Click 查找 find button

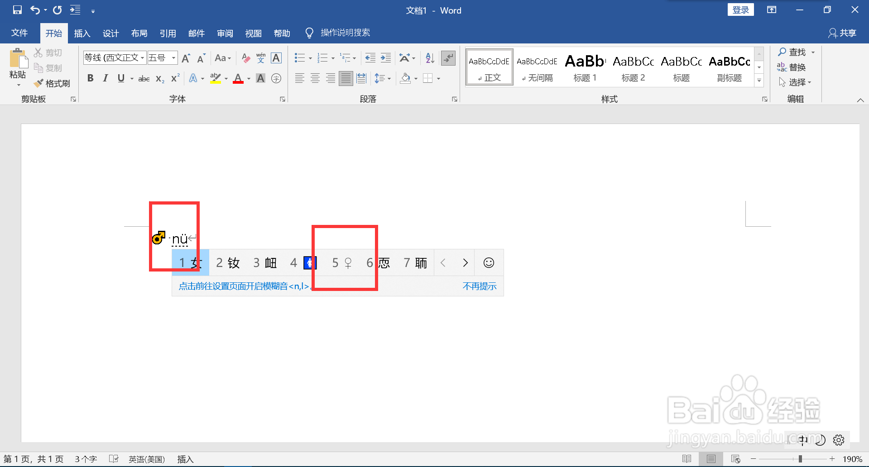[x=793, y=52]
